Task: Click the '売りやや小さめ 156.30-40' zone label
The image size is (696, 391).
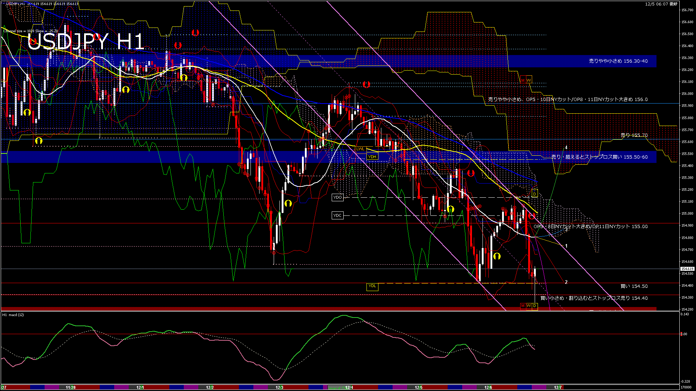Action: (618, 61)
